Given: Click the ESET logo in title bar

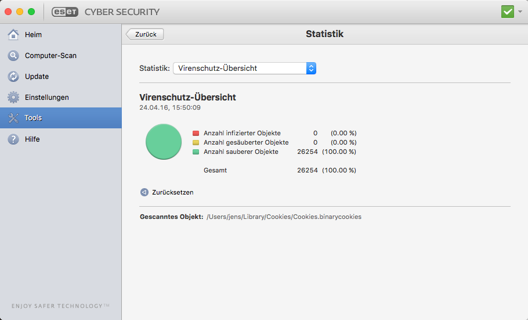Looking at the screenshot, I should pyautogui.click(x=65, y=12).
